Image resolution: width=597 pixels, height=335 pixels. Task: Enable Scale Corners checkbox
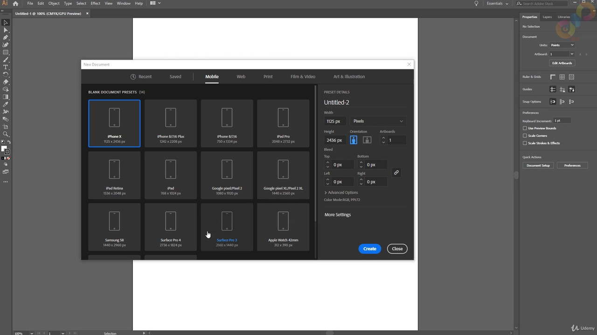(x=525, y=136)
